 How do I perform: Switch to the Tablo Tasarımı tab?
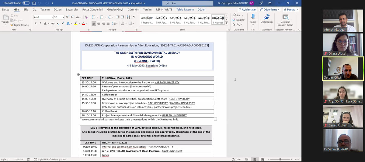tap(185, 9)
